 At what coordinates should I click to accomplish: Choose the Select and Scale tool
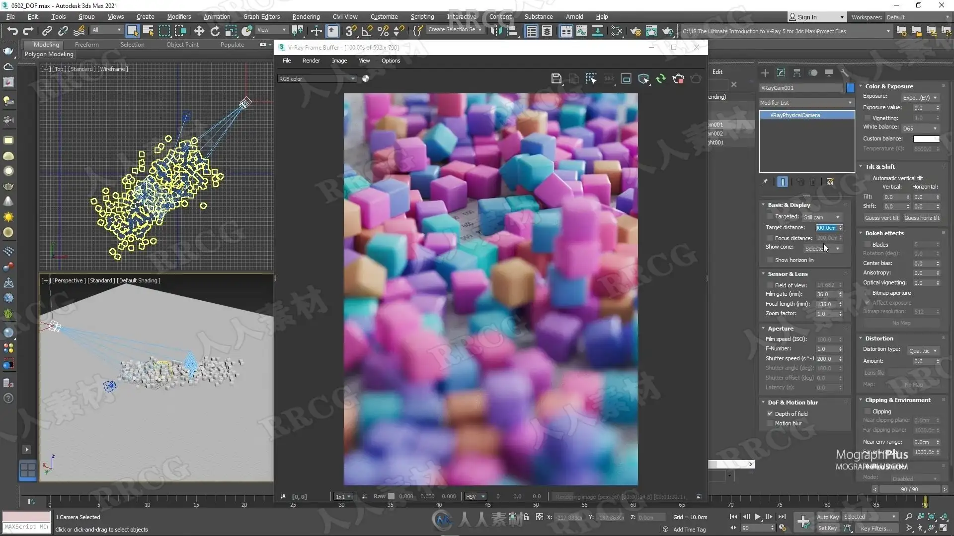[231, 31]
